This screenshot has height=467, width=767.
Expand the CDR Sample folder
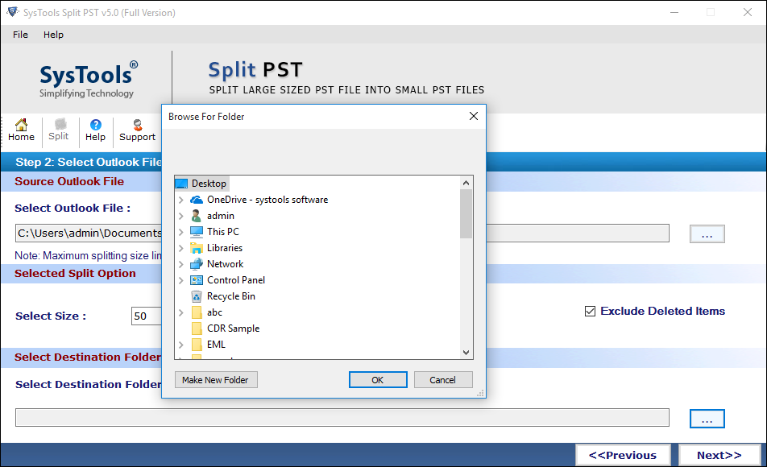(180, 328)
